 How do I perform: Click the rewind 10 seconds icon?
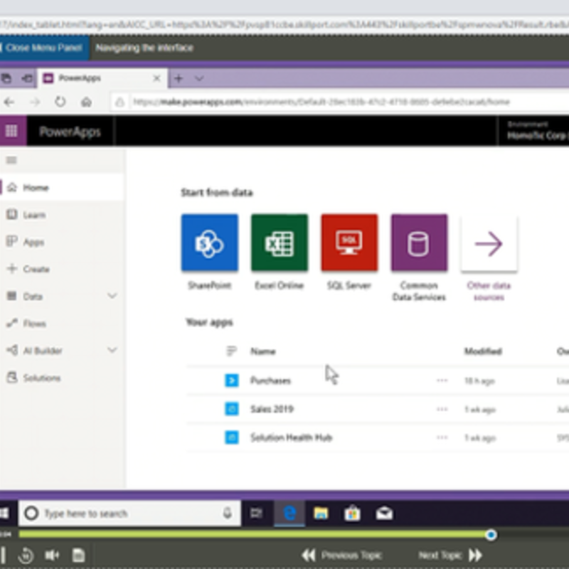coord(26,555)
